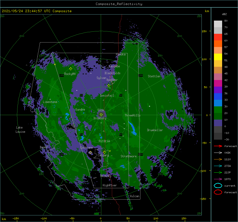Click the 111V legend label
This screenshot has height=222, width=238.
click(227, 159)
